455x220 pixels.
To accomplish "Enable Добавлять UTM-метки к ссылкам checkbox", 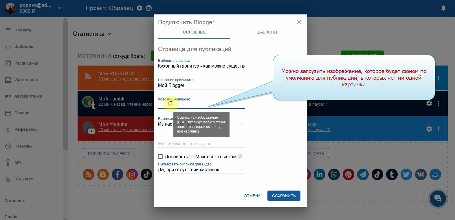I will tap(160, 156).
